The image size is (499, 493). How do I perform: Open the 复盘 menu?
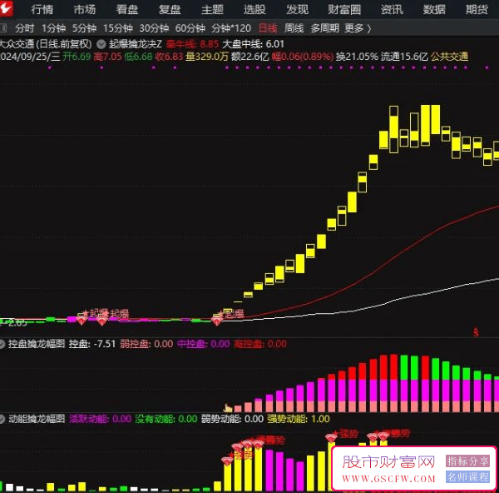click(170, 9)
